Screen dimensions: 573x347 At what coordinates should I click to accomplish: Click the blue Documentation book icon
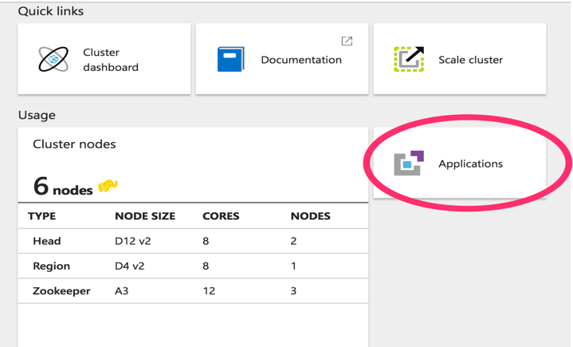231,60
